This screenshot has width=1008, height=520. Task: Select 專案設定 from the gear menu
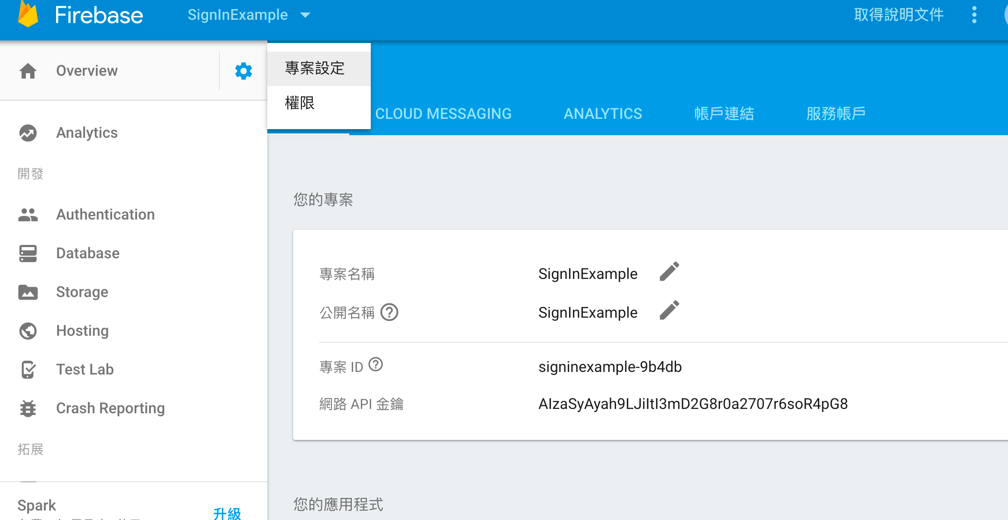point(319,68)
